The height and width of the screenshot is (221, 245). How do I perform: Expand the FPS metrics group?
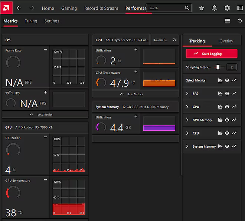tap(187, 94)
